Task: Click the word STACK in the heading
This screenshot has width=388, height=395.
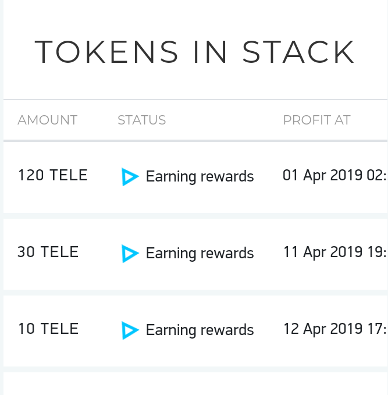Action: tap(298, 52)
